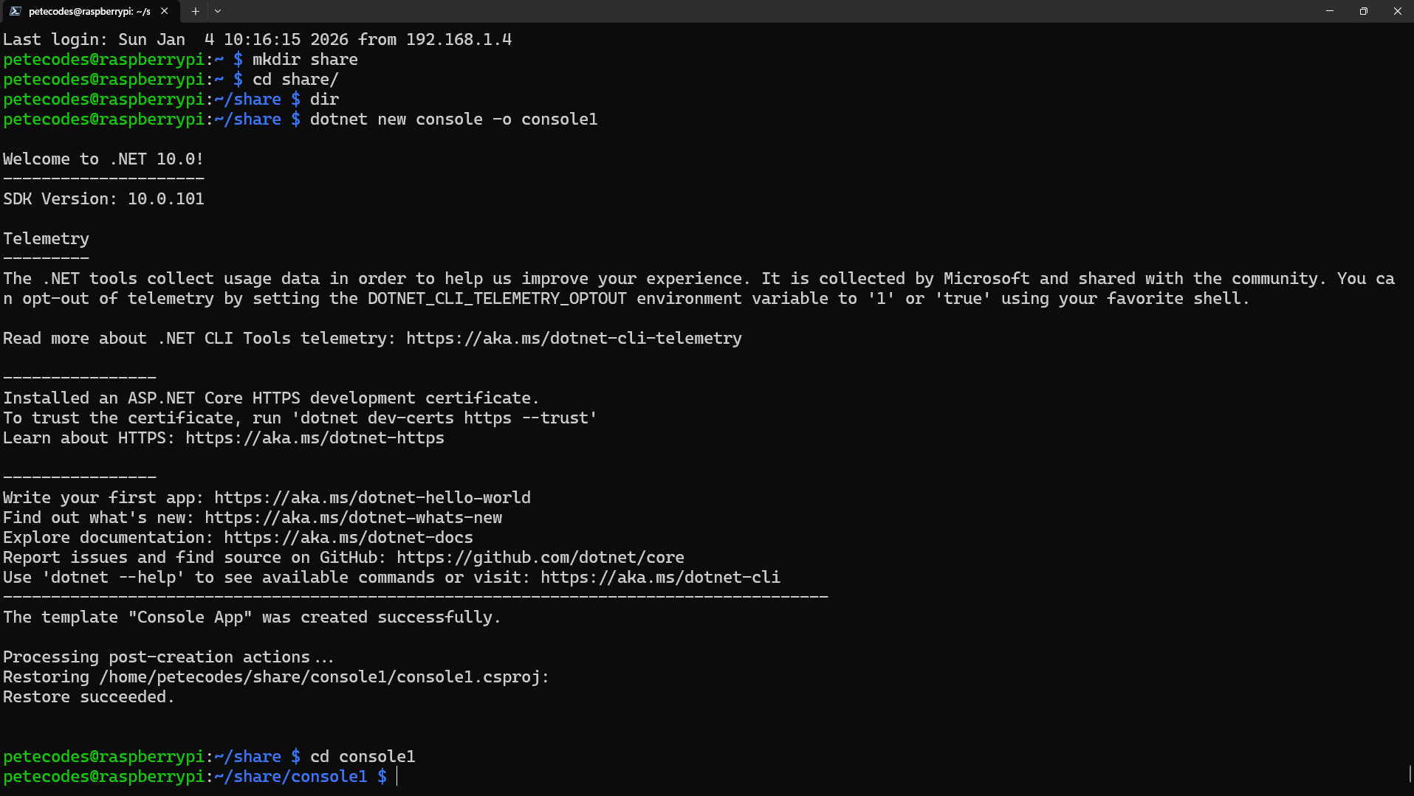Screen dimensions: 1414x796
Task: Open the dotnet-whats-new link
Action: point(353,517)
